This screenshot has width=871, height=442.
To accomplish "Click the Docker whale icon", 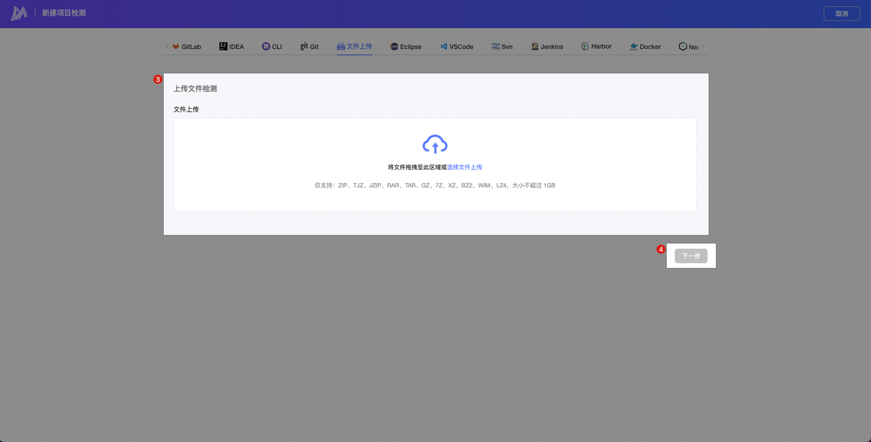I will tap(634, 47).
